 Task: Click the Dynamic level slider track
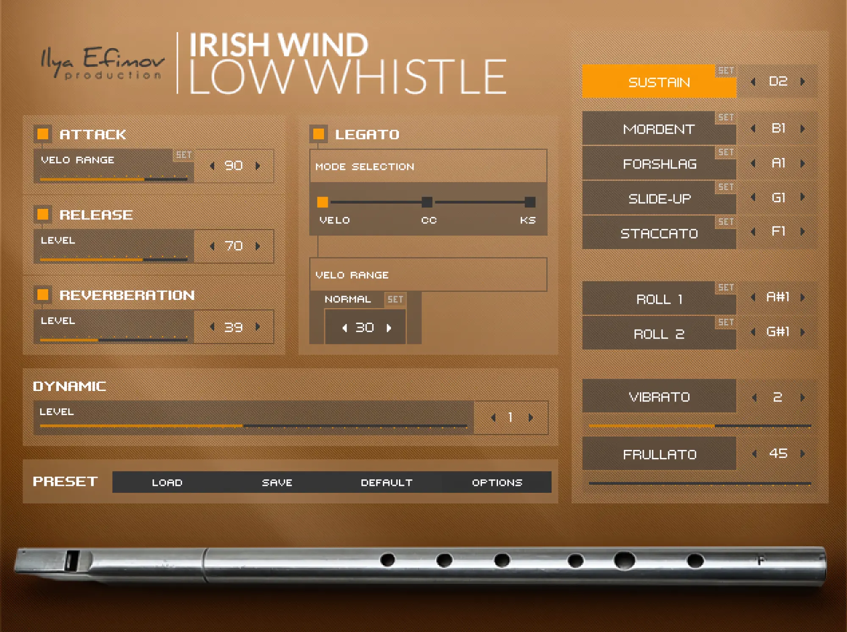pos(253,426)
